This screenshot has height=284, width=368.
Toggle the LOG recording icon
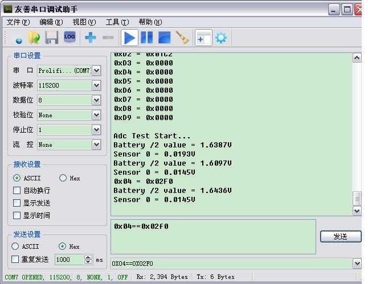(69, 37)
